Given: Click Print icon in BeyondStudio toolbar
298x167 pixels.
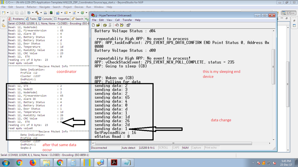Looking at the screenshot, I should pos(22,13).
